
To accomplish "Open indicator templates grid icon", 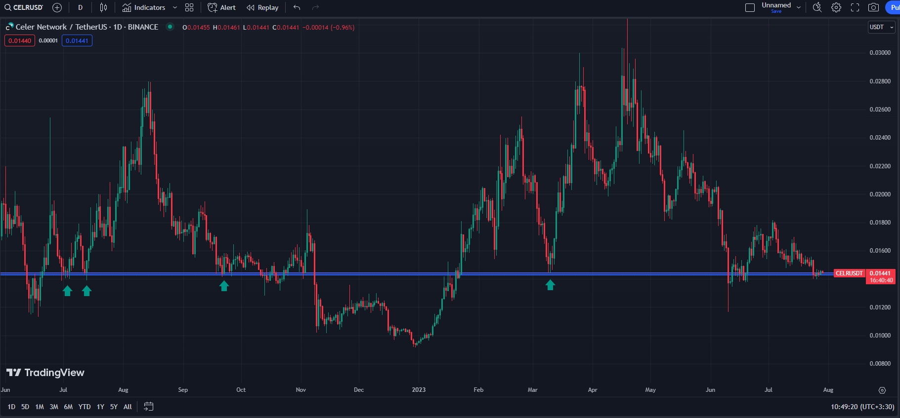I will tap(189, 7).
